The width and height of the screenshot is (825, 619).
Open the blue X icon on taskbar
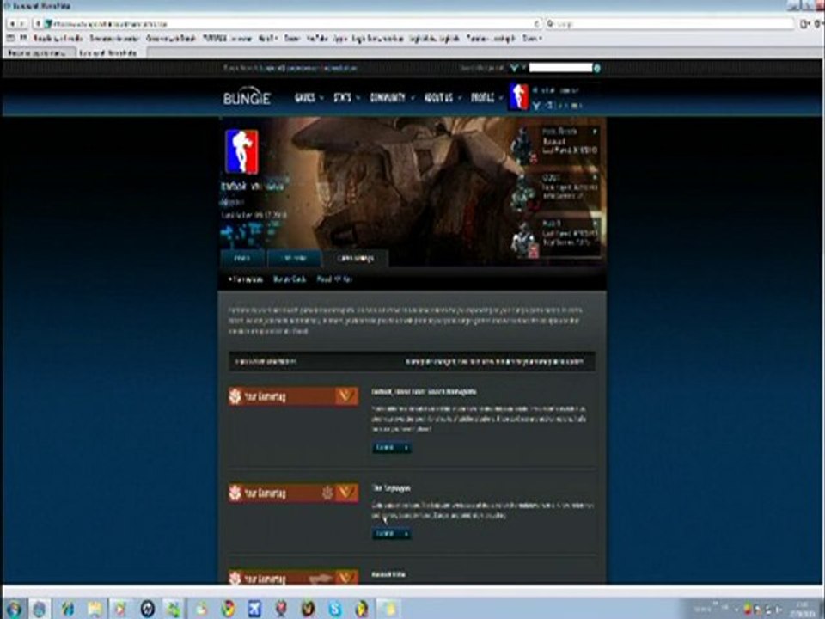point(254,609)
